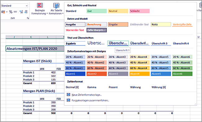Grab the style gallery resize handle
The height and width of the screenshot is (122, 202).
point(195,104)
